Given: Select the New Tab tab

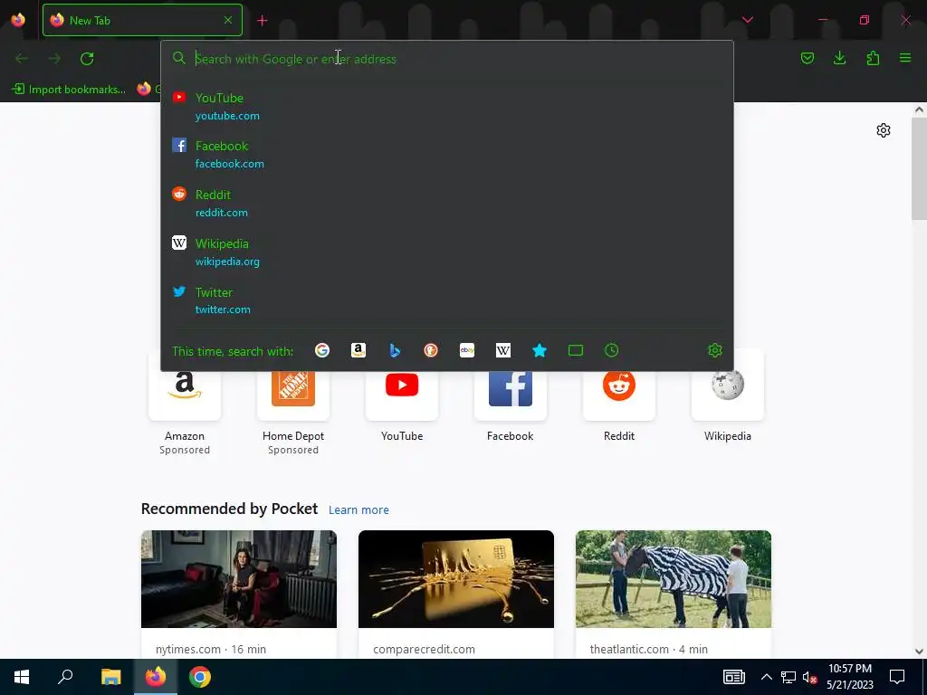Looking at the screenshot, I should pos(142,20).
